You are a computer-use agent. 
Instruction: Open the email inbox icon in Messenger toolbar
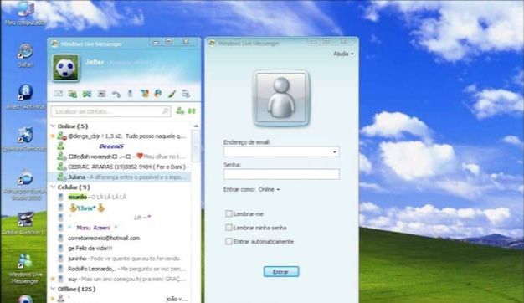[x=59, y=94]
